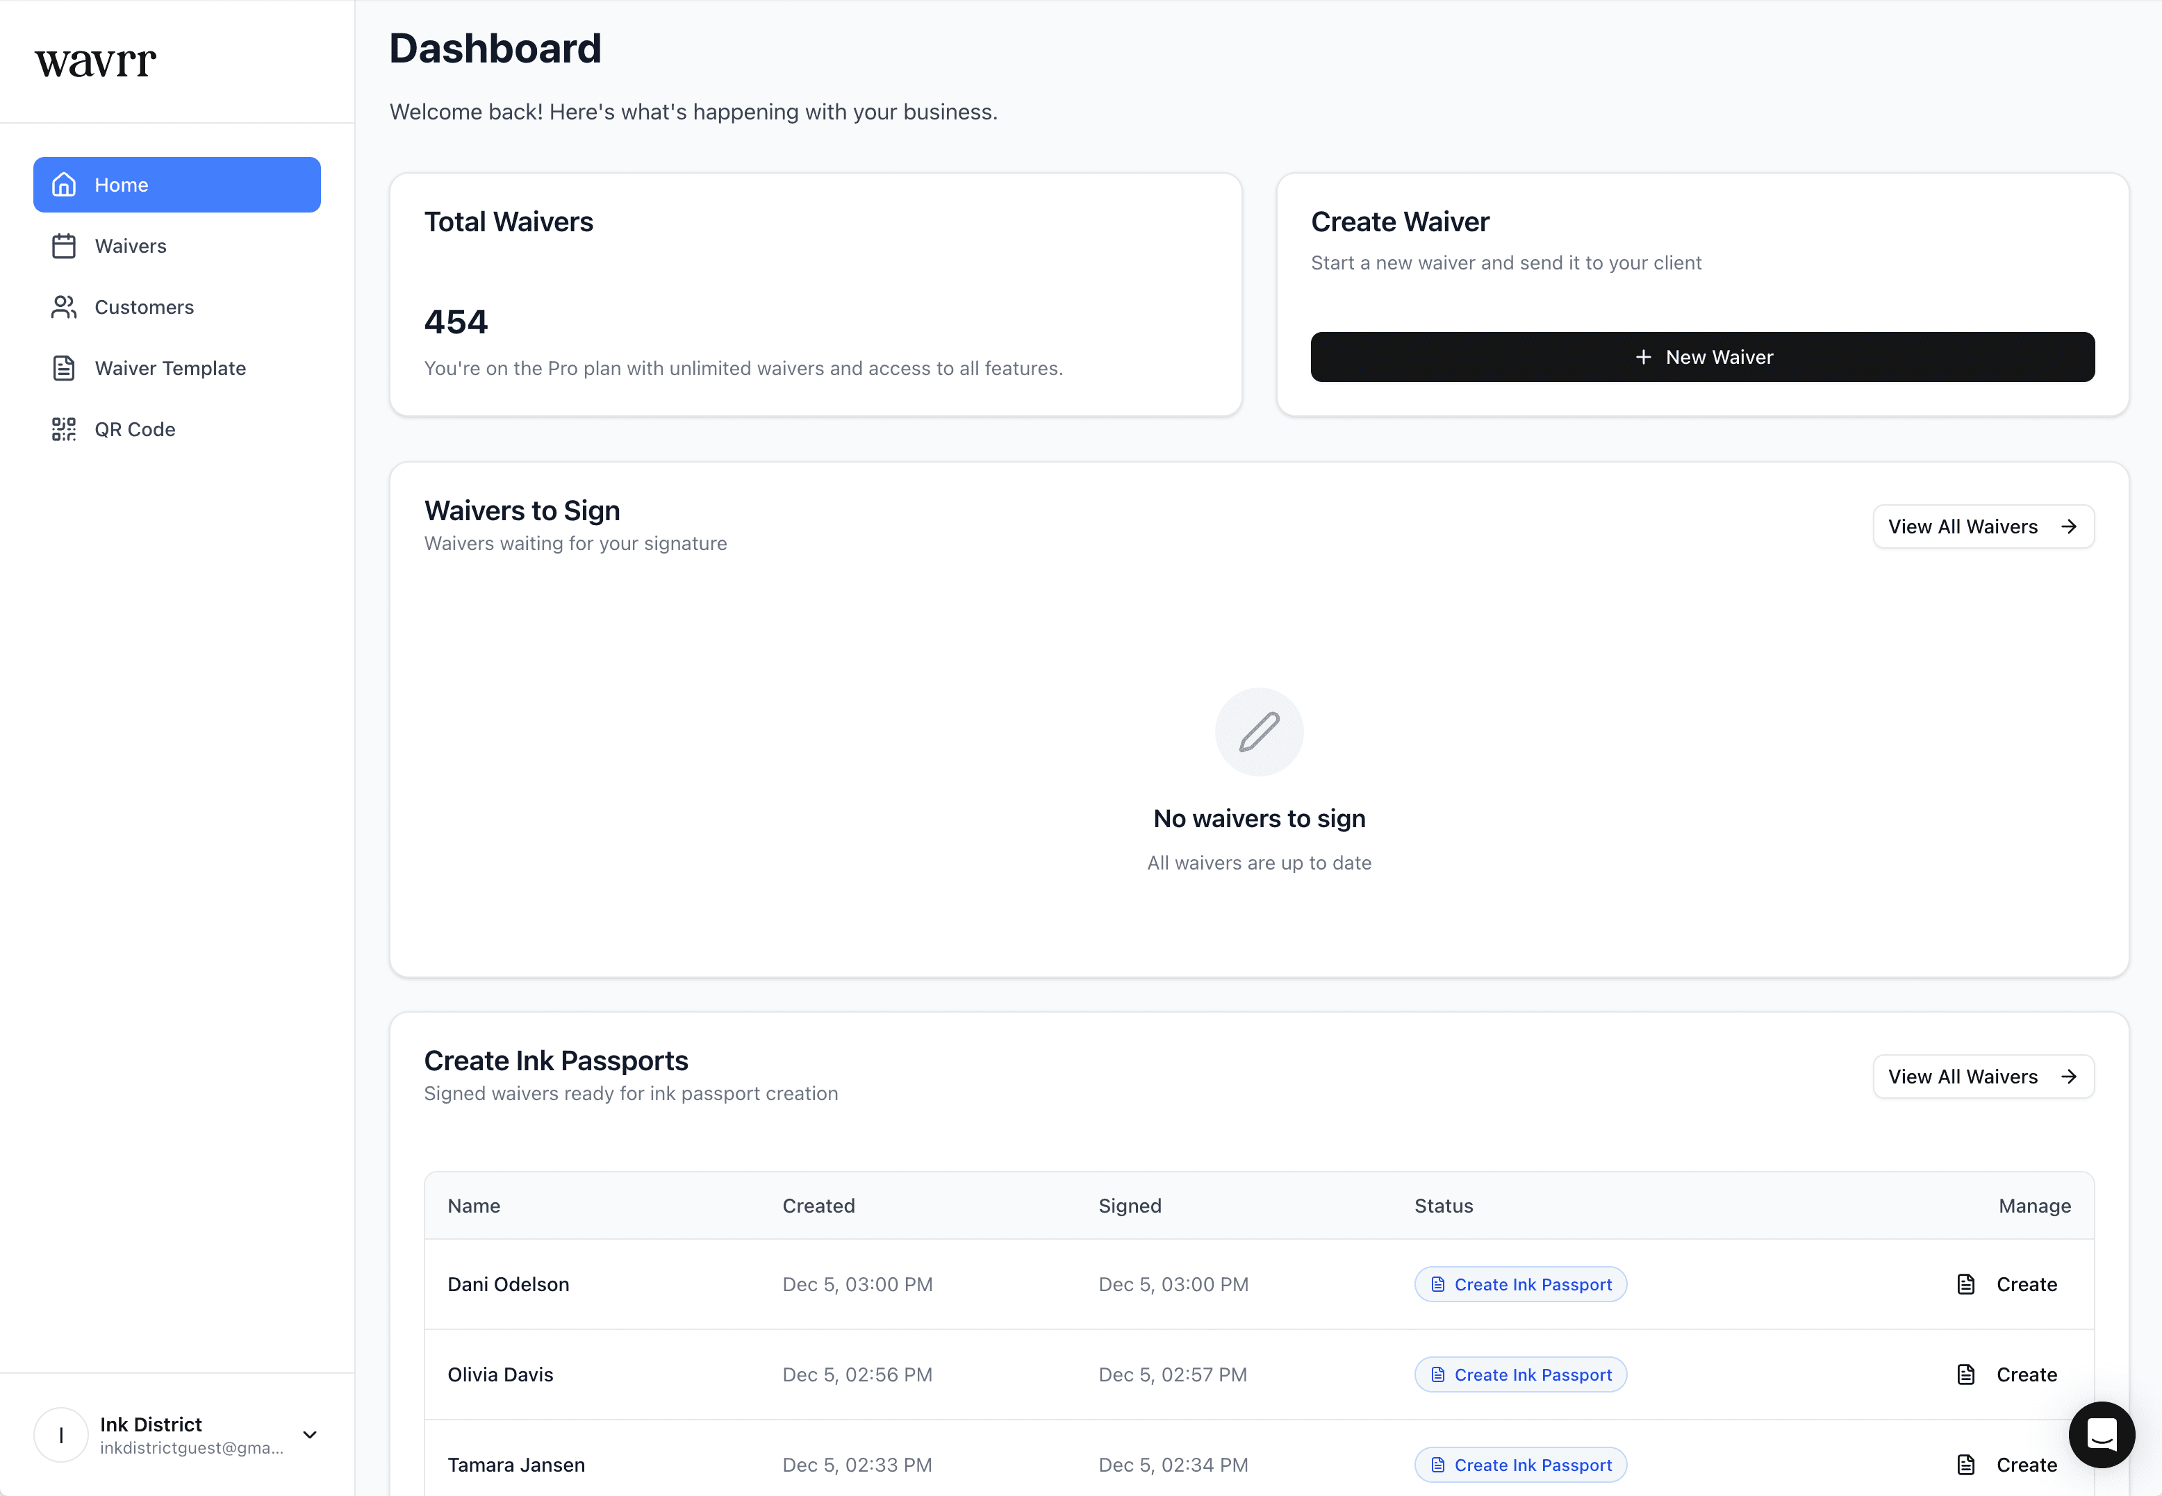This screenshot has width=2162, height=1496.
Task: Go to the Customers page
Action: pyautogui.click(x=143, y=308)
